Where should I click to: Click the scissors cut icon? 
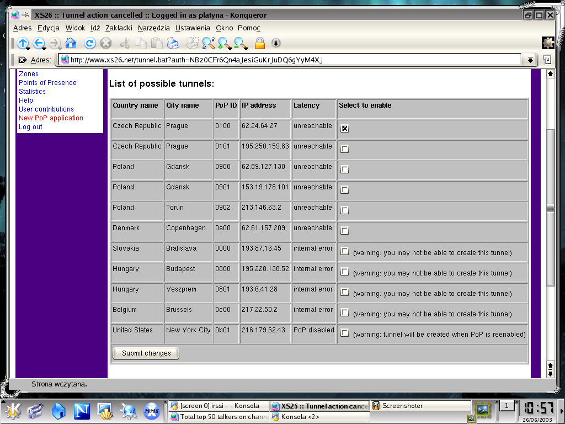pyautogui.click(x=125, y=43)
